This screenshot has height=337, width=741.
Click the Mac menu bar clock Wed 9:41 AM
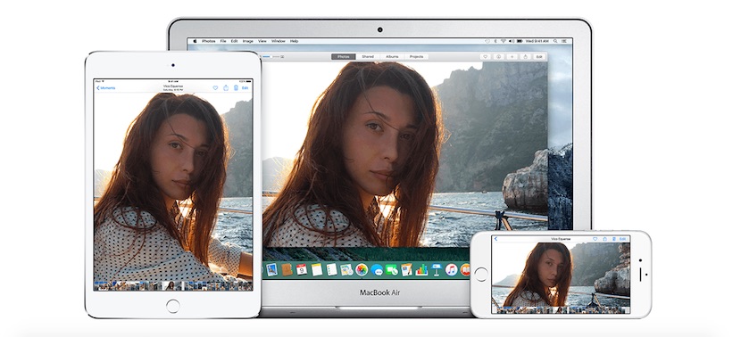tap(537, 41)
